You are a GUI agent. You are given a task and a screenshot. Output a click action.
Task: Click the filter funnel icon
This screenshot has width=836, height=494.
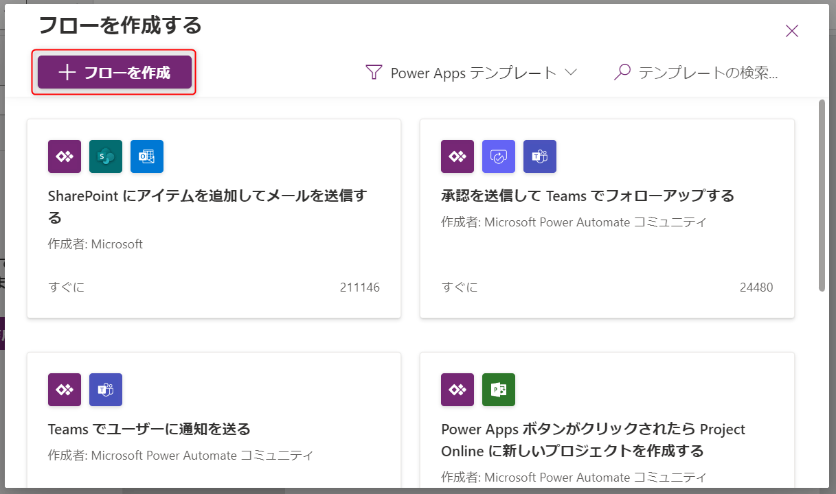(374, 72)
